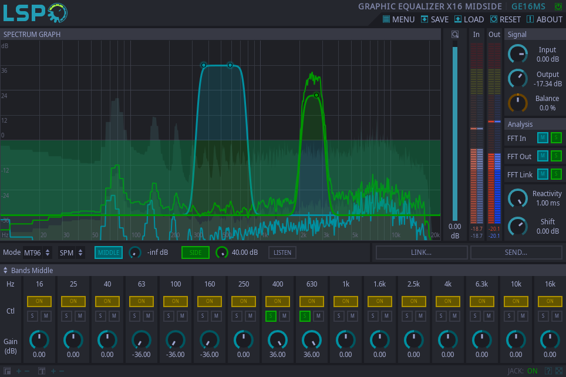Click the LINK... button
566x377 pixels.
pyautogui.click(x=422, y=253)
